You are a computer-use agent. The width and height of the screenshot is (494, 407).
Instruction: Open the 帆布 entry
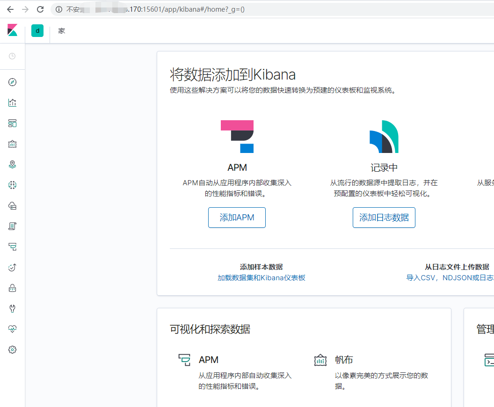point(344,360)
